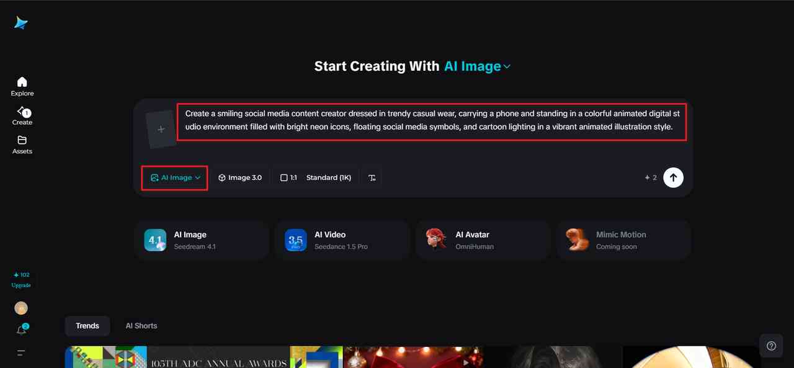
Task: Click the 102 credits counter
Action: (21, 275)
